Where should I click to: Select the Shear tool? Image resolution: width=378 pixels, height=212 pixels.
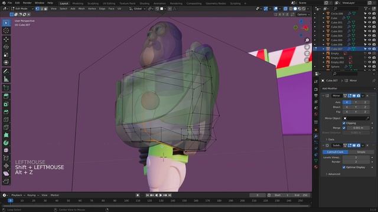(x=6, y=173)
